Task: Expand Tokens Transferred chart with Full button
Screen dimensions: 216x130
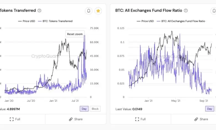Action: tap(15, 119)
